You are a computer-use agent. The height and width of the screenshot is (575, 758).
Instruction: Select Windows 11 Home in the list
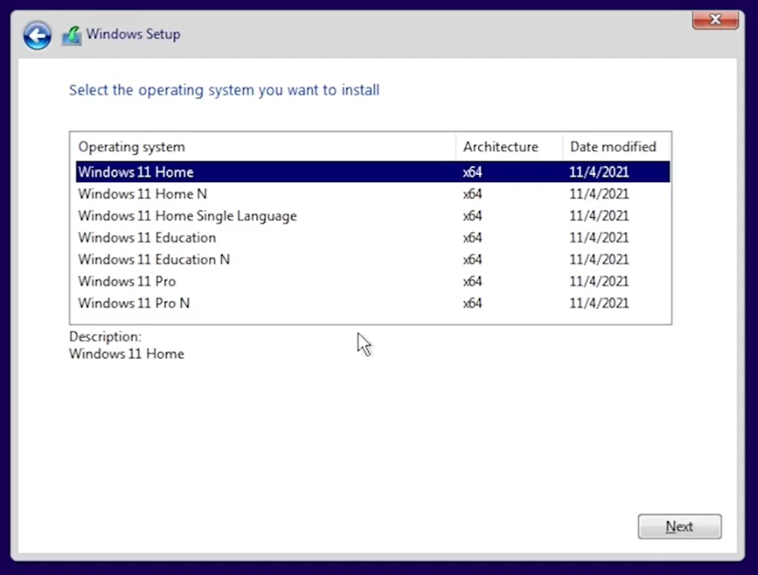click(135, 172)
